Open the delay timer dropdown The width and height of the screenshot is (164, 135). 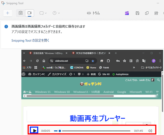click(x=56, y=13)
